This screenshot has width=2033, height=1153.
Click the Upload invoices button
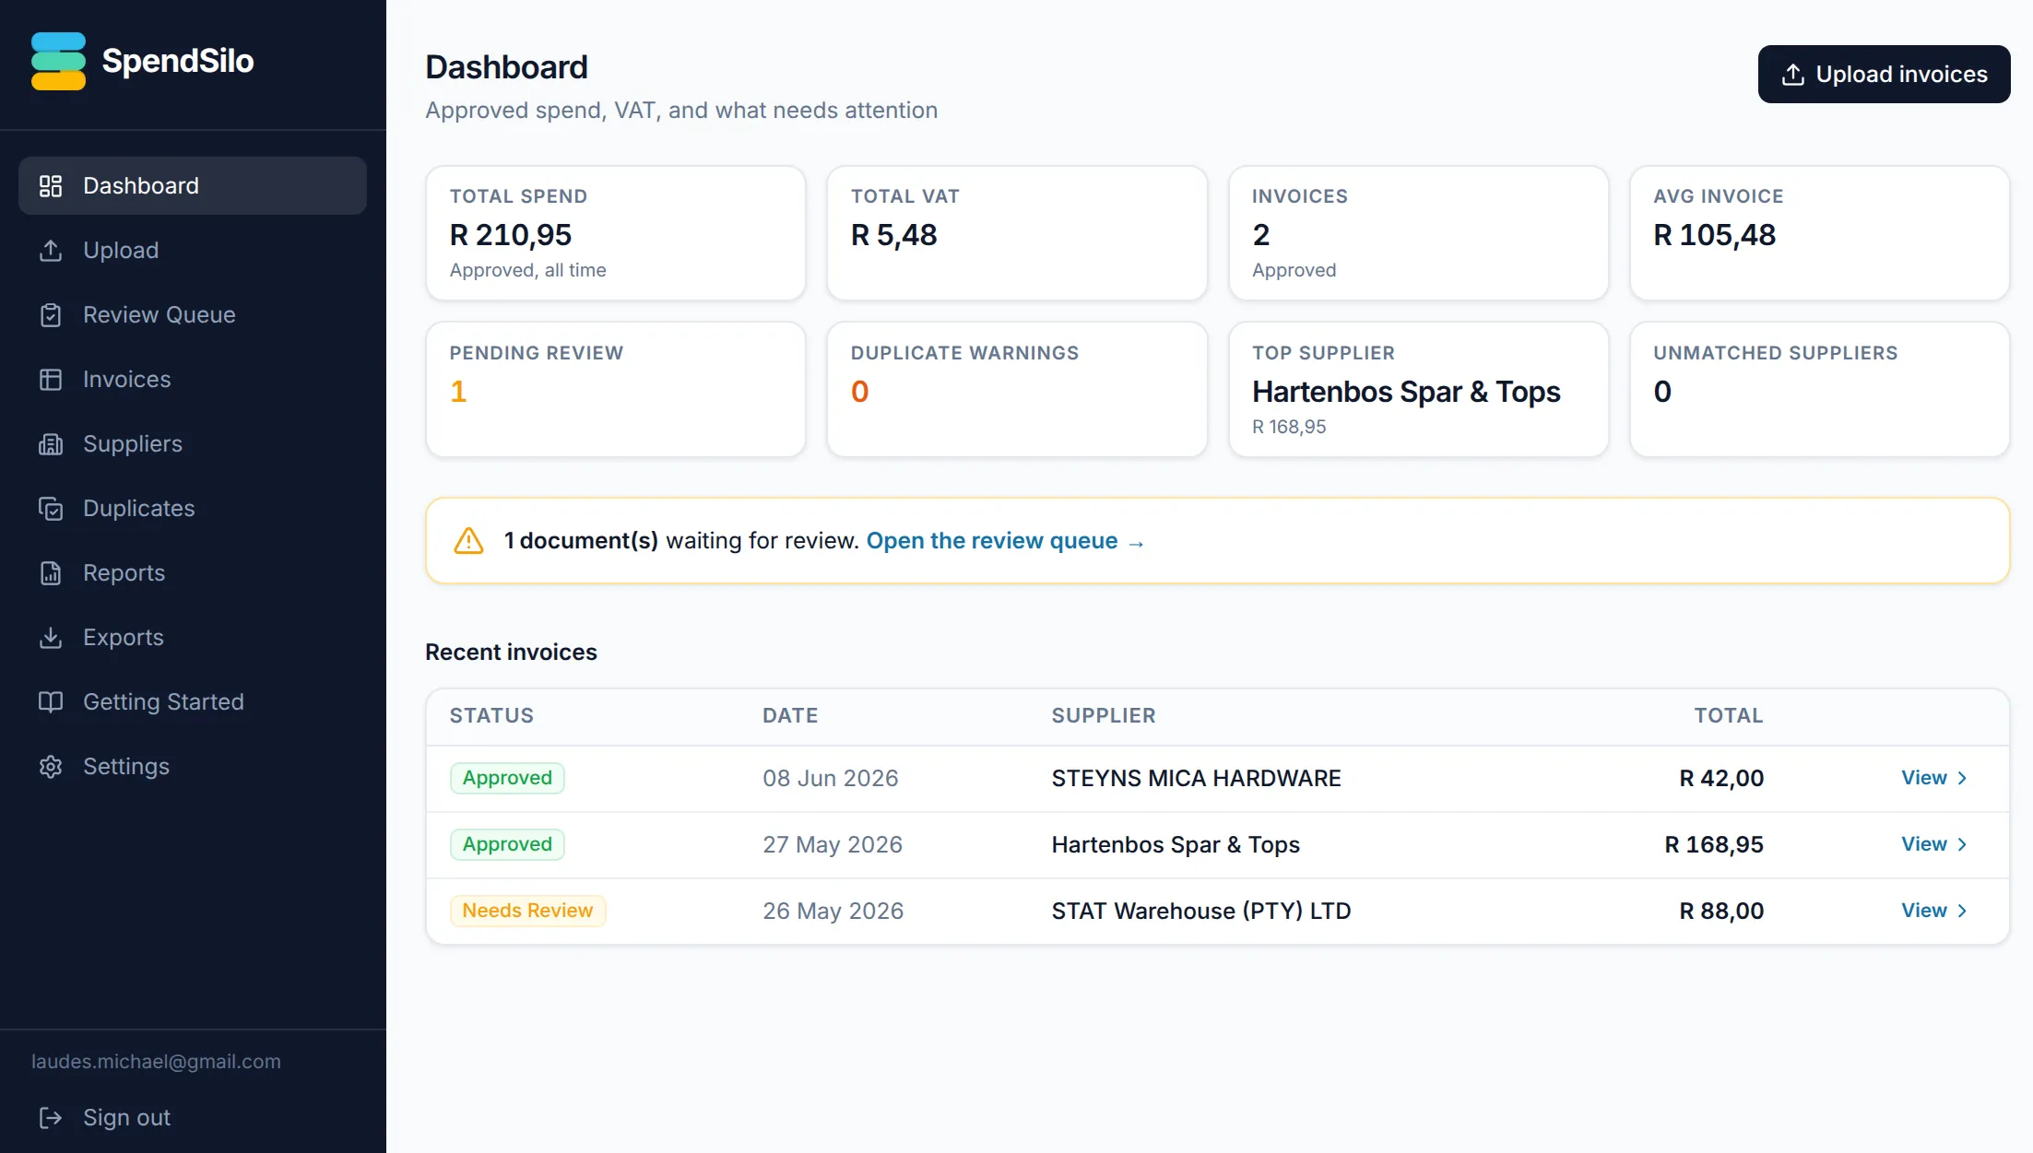(1884, 75)
